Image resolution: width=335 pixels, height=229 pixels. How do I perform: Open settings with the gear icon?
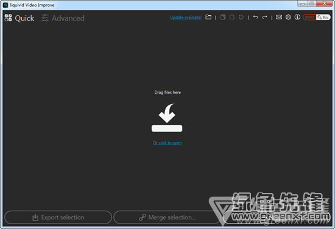(288, 17)
